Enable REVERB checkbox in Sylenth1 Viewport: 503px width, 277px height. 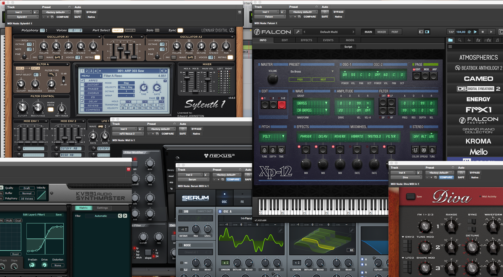click(82, 106)
